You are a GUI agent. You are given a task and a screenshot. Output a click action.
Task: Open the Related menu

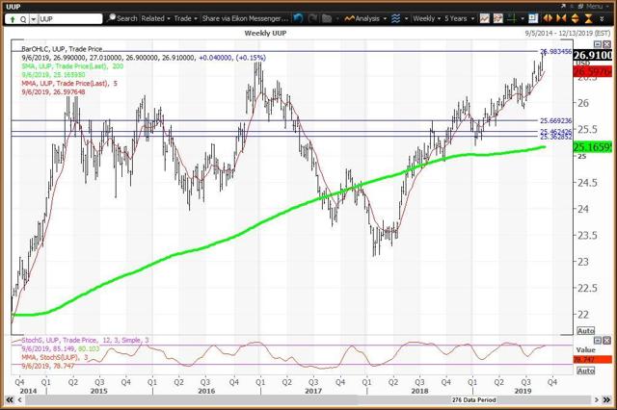coord(155,18)
